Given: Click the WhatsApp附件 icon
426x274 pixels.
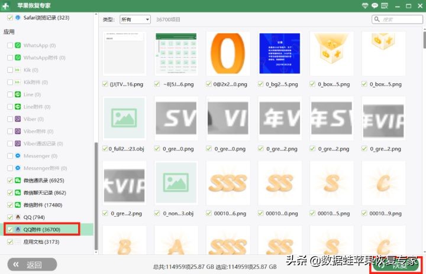Looking at the screenshot, I should [x=18, y=57].
